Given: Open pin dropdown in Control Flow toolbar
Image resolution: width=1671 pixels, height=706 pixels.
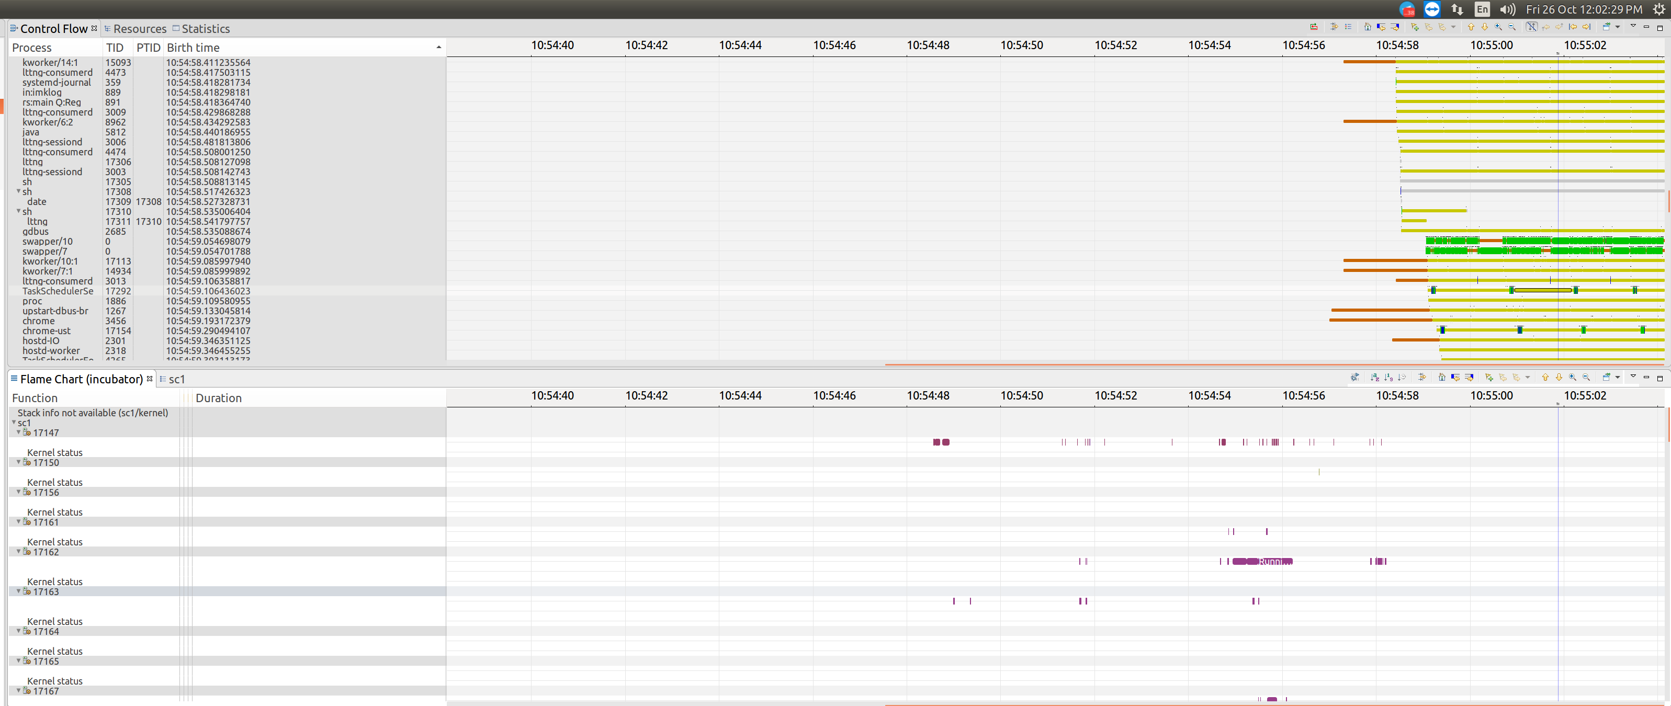Looking at the screenshot, I should tap(1618, 27).
